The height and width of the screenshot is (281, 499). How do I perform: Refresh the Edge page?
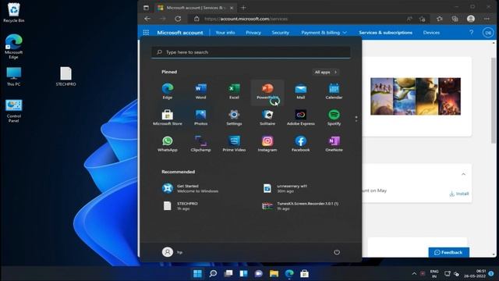coord(178,19)
